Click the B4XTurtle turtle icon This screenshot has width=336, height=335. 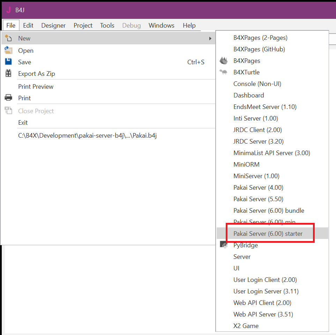[x=223, y=72]
